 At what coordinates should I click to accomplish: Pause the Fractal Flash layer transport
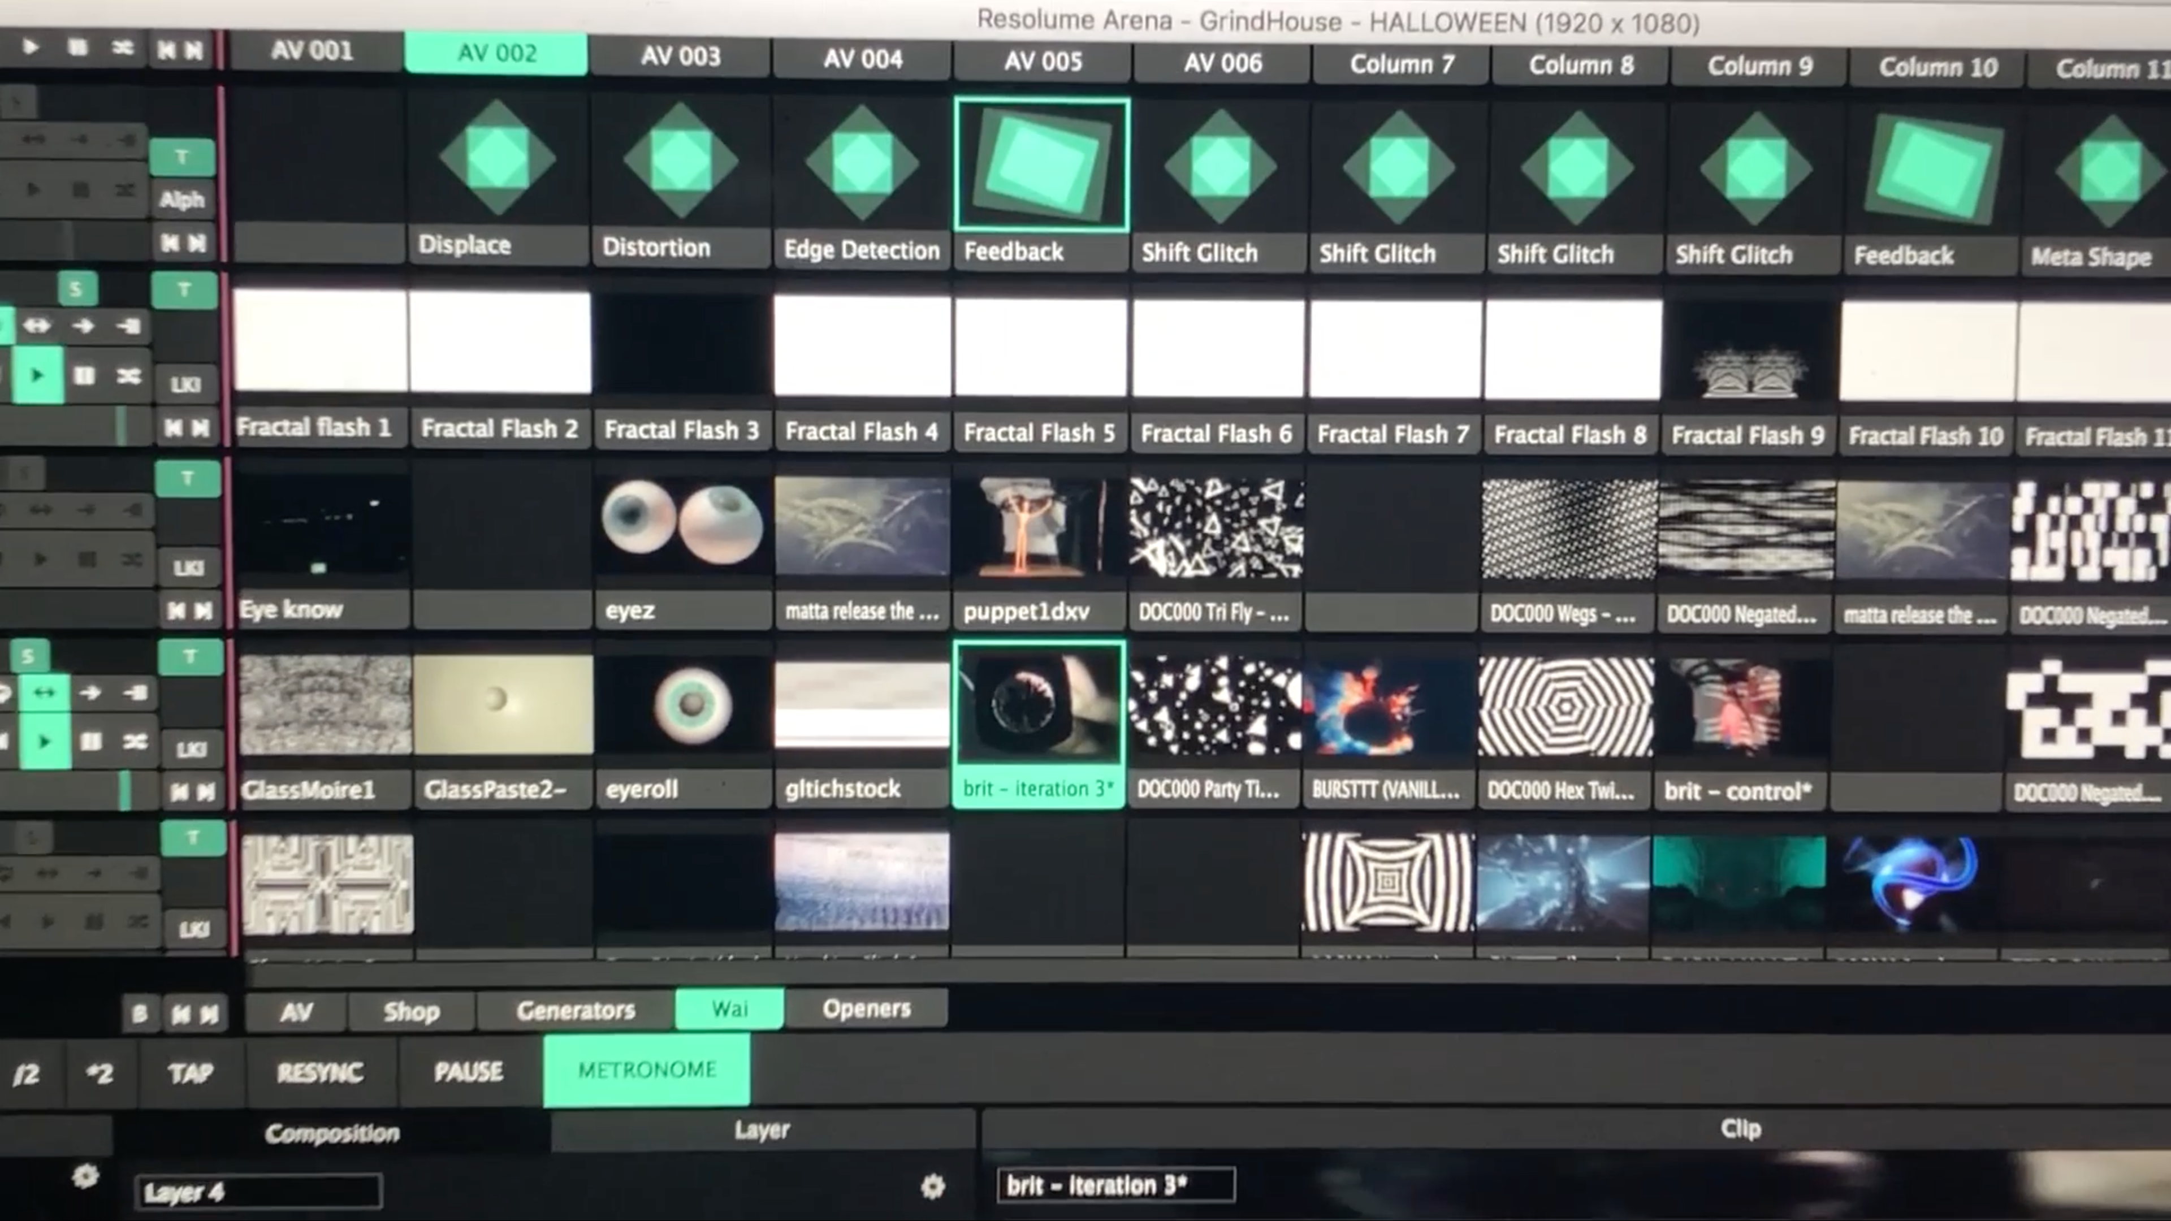tap(84, 375)
